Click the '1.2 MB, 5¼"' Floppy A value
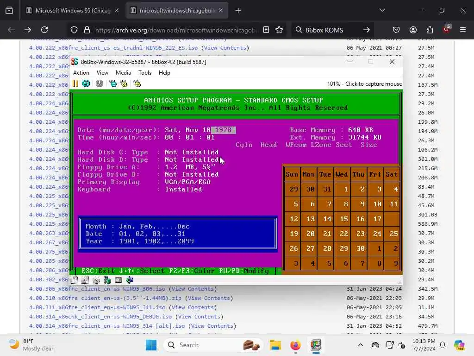The height and width of the screenshot is (356, 474). click(190, 167)
